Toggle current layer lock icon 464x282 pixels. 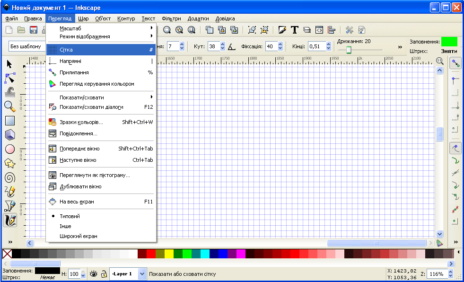(104, 274)
